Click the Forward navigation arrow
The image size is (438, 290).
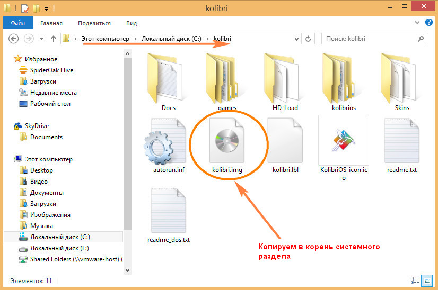click(29, 39)
